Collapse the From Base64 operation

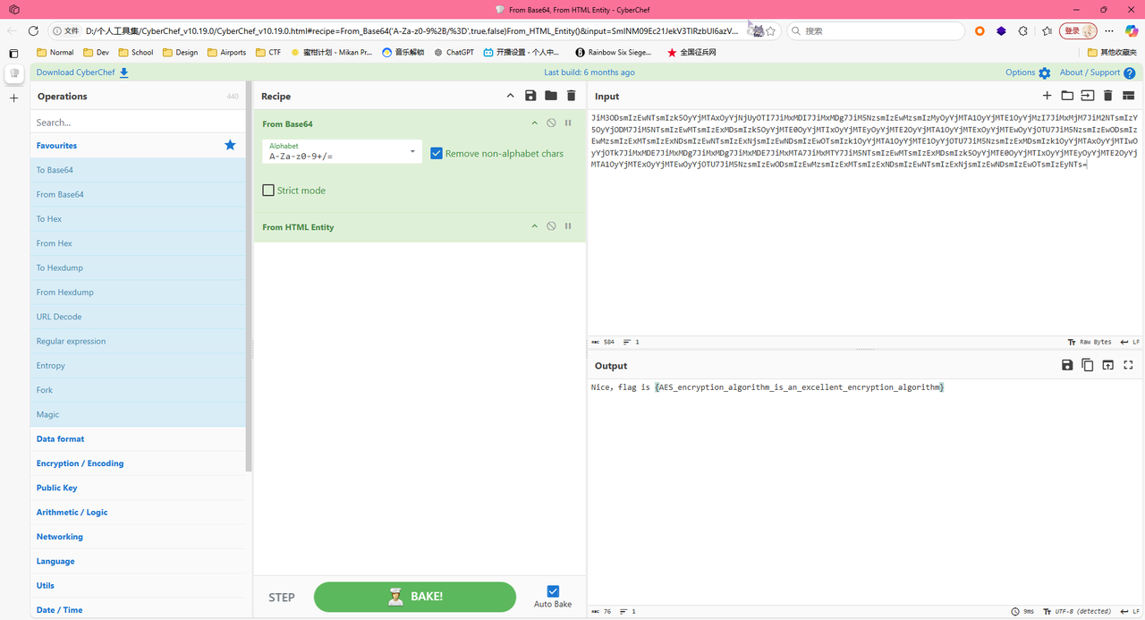pos(535,123)
